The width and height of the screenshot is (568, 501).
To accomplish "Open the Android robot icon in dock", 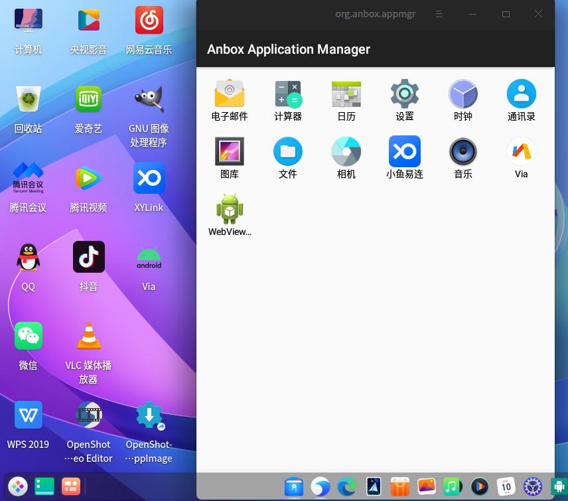I will click(x=559, y=486).
